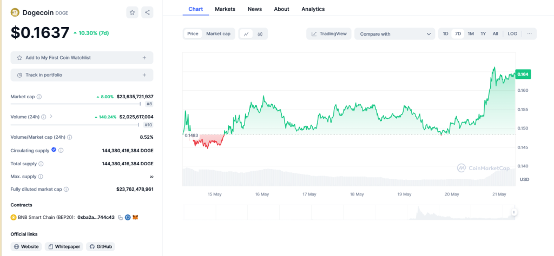Toggle LOG scale on chart
The height and width of the screenshot is (256, 554).
pyautogui.click(x=512, y=34)
